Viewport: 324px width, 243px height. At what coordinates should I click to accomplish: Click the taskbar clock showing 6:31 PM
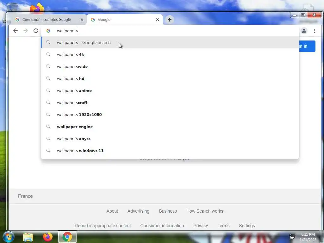308,237
